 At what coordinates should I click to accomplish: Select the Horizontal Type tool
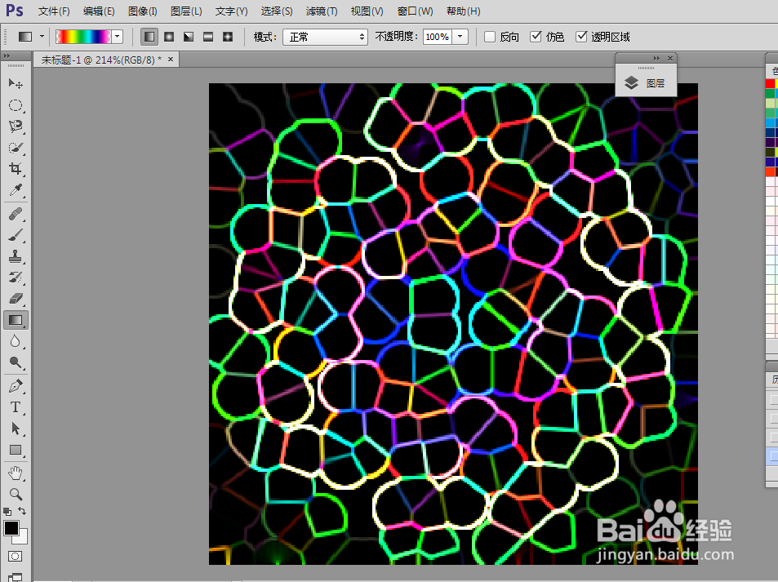16,407
